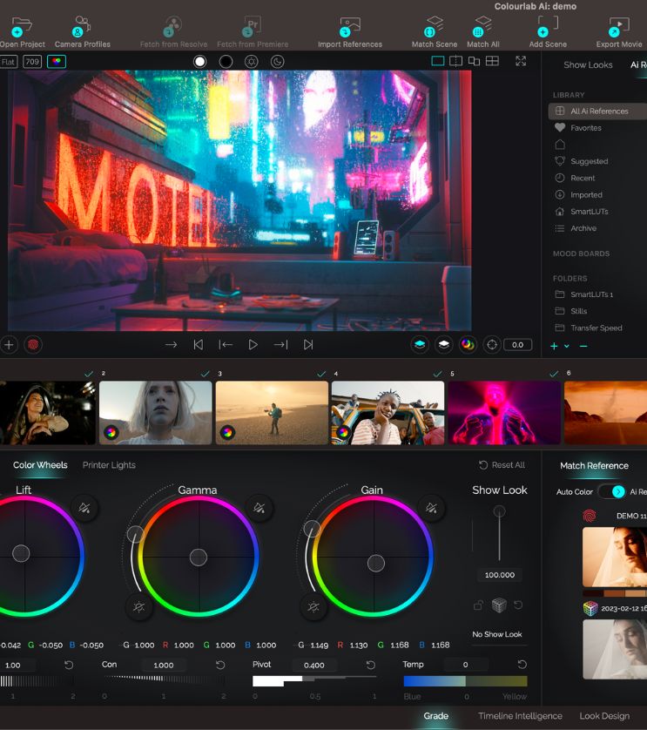Click the Export Movie icon
This screenshot has height=730, width=647.
(x=619, y=26)
